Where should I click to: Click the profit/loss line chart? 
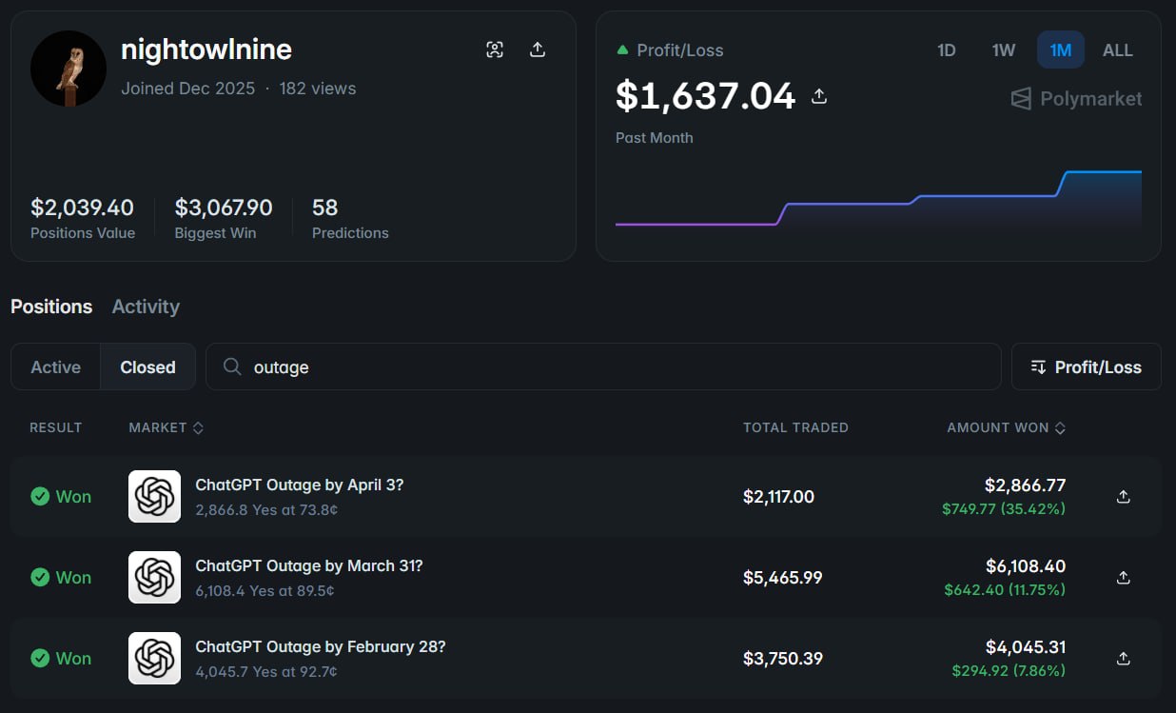click(x=877, y=202)
